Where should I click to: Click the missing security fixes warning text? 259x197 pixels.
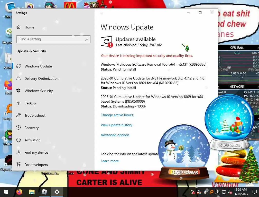coord(147,56)
